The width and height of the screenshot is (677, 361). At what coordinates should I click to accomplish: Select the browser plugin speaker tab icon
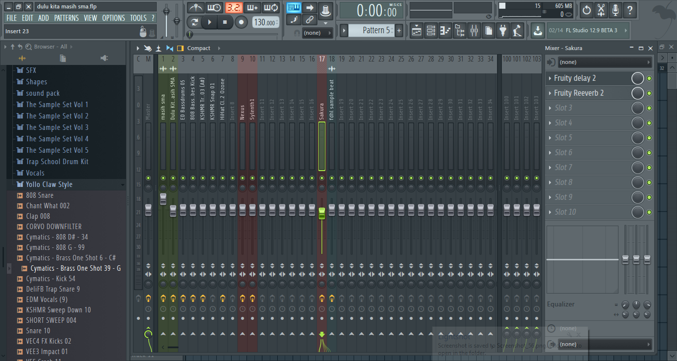[104, 59]
